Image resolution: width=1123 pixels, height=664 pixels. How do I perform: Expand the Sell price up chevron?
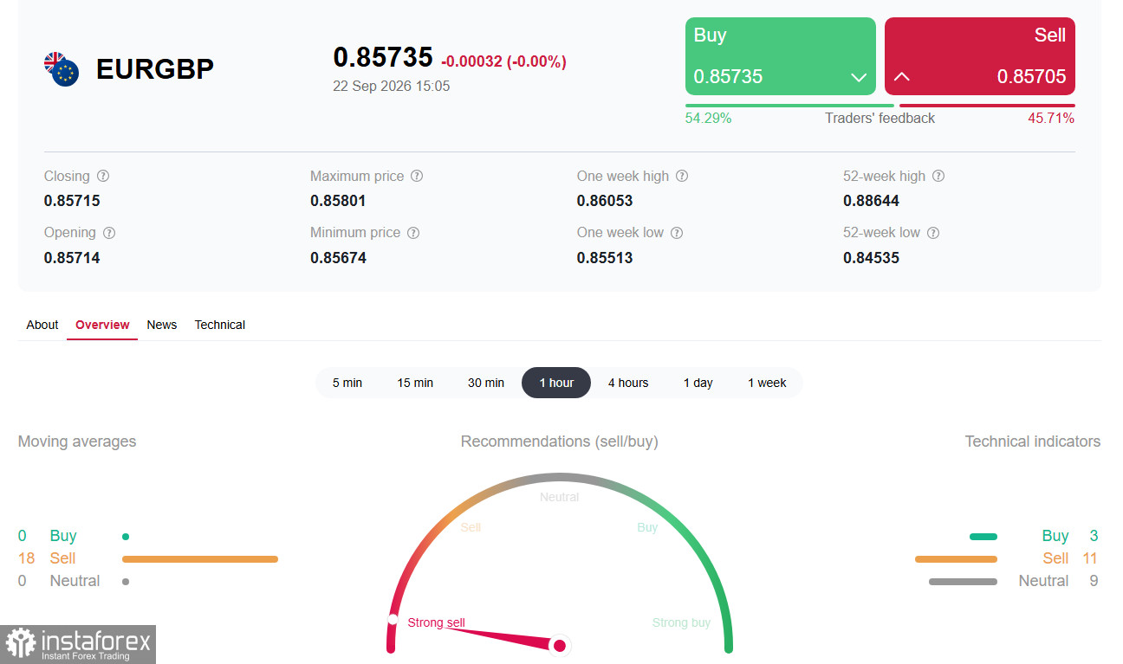[x=901, y=77]
